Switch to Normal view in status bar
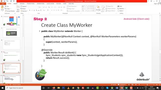This screenshot has height=90, width=161. click(x=129, y=85)
